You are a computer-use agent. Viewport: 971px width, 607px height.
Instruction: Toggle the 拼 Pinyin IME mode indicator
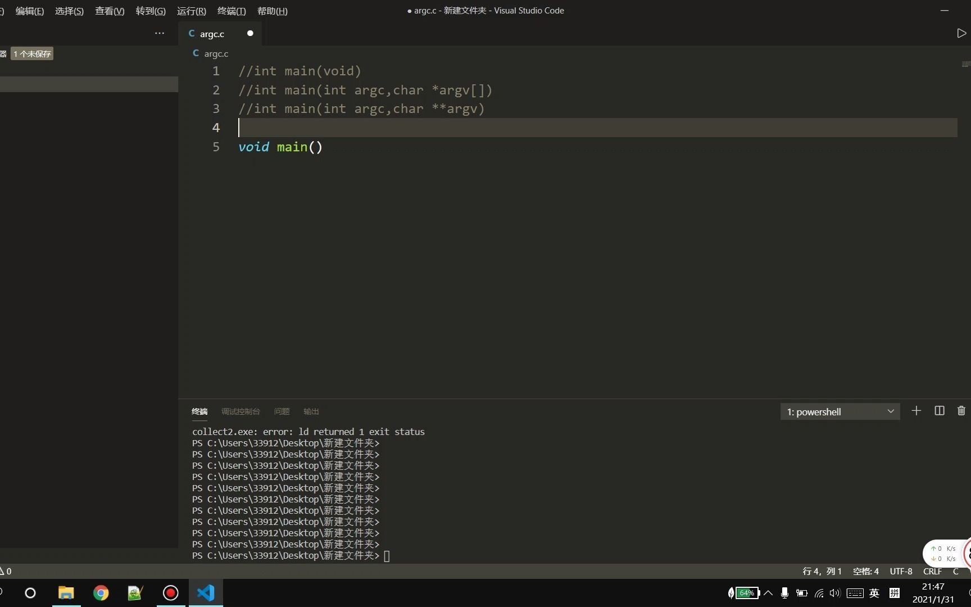pyautogui.click(x=895, y=593)
